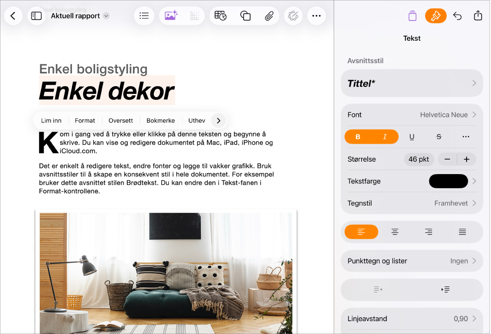The image size is (491, 334).
Task: Open Punkttegn og lister options
Action: coord(412,261)
